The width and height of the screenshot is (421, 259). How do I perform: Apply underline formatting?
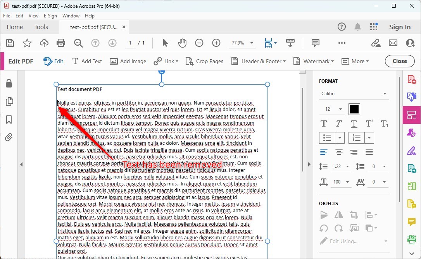(354, 123)
